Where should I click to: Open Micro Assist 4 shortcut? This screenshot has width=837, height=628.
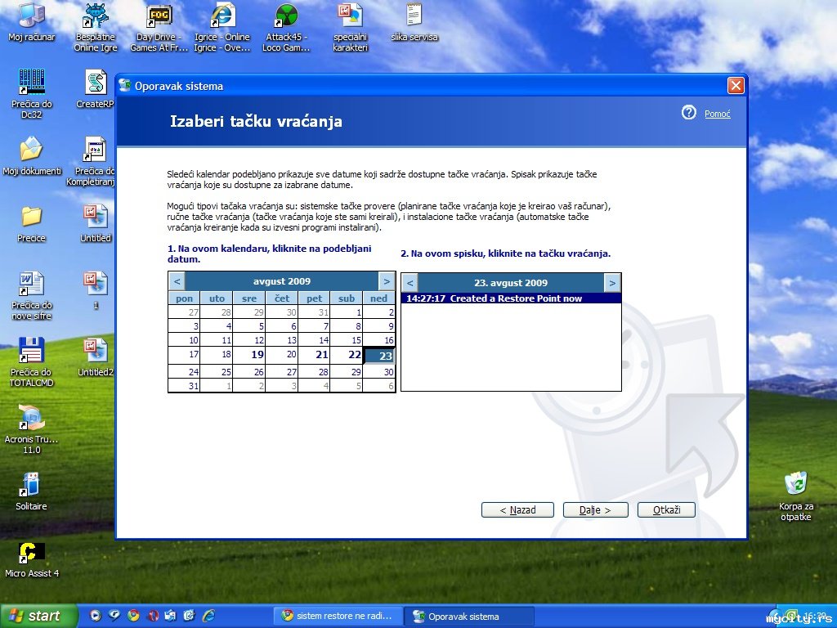[32, 559]
